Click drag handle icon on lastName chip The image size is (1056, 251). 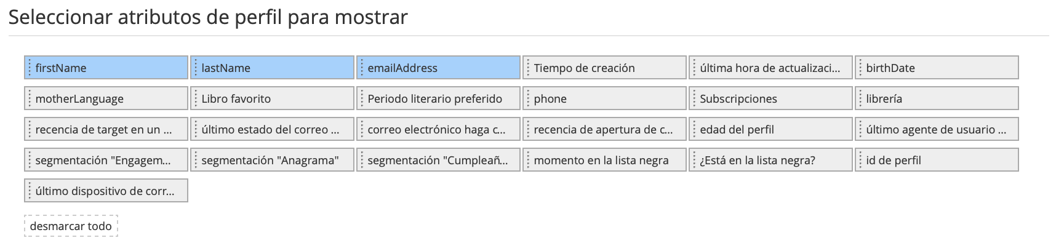(x=196, y=68)
